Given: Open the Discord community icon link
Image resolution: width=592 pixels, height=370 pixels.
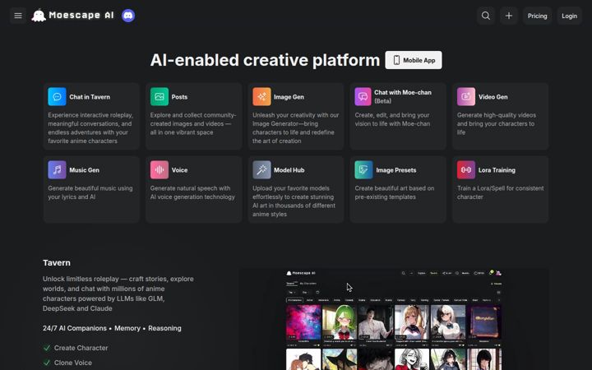Looking at the screenshot, I should tap(128, 16).
